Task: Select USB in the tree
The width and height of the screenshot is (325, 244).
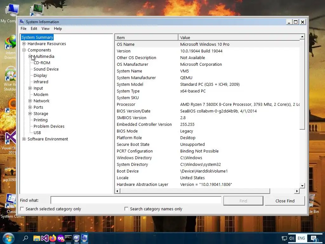Action: [x=37, y=132]
